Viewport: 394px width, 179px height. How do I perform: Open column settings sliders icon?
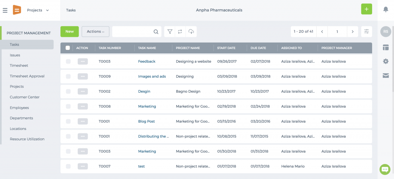coord(367,31)
